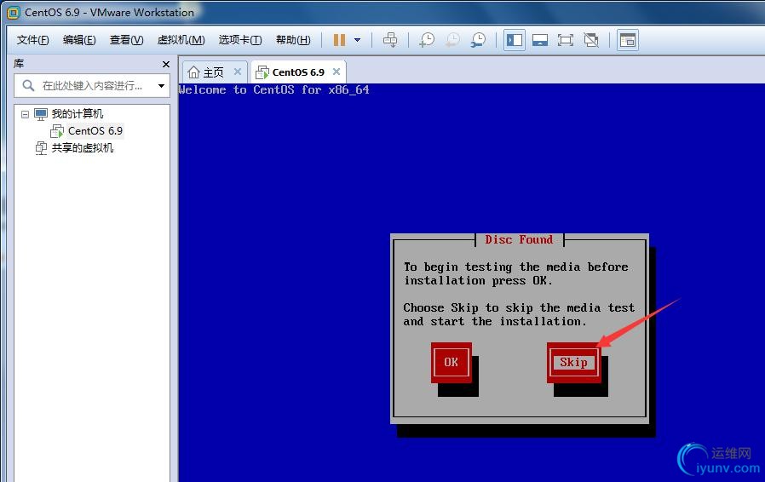Viewport: 765px width, 482px height.
Task: Select 共享的虚拟机 in the library
Action: 82,148
